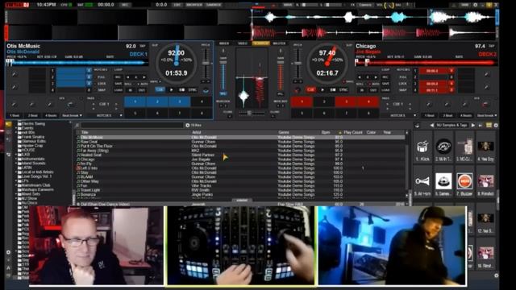Play deck 2 with the play button

(322, 89)
